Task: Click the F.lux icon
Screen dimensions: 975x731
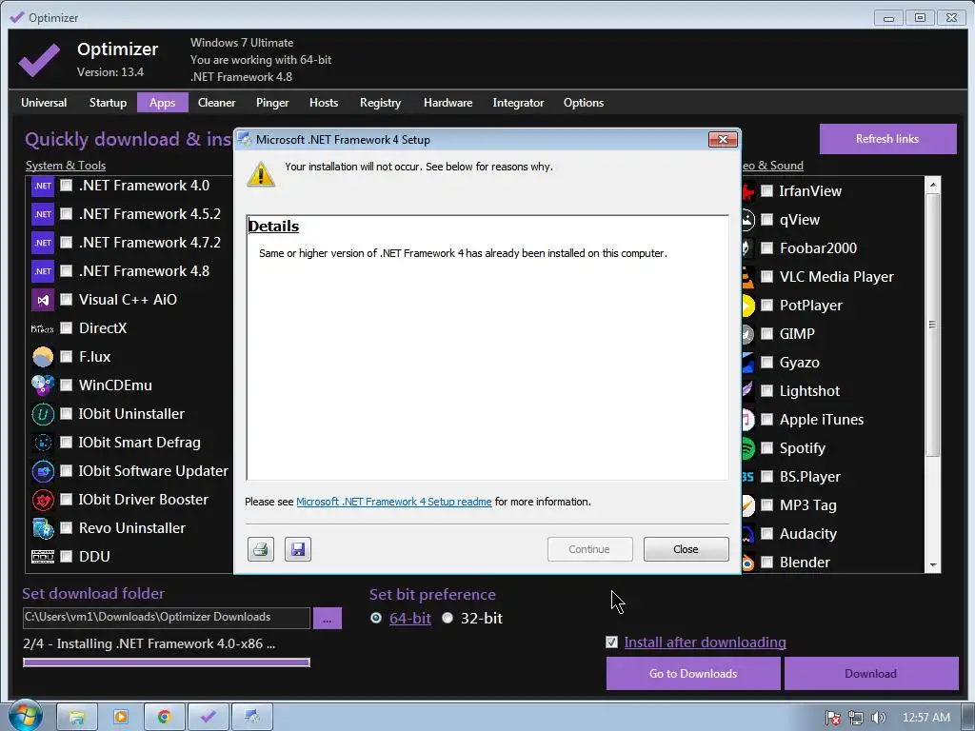Action: point(43,357)
